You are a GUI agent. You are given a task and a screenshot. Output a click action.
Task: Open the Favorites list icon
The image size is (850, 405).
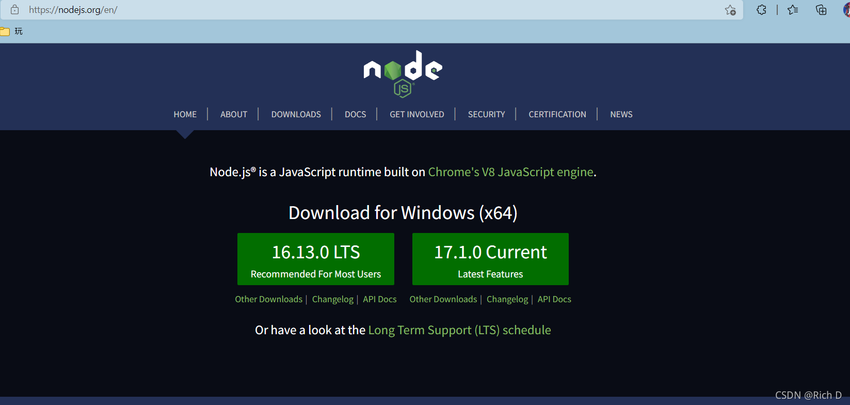[793, 9]
